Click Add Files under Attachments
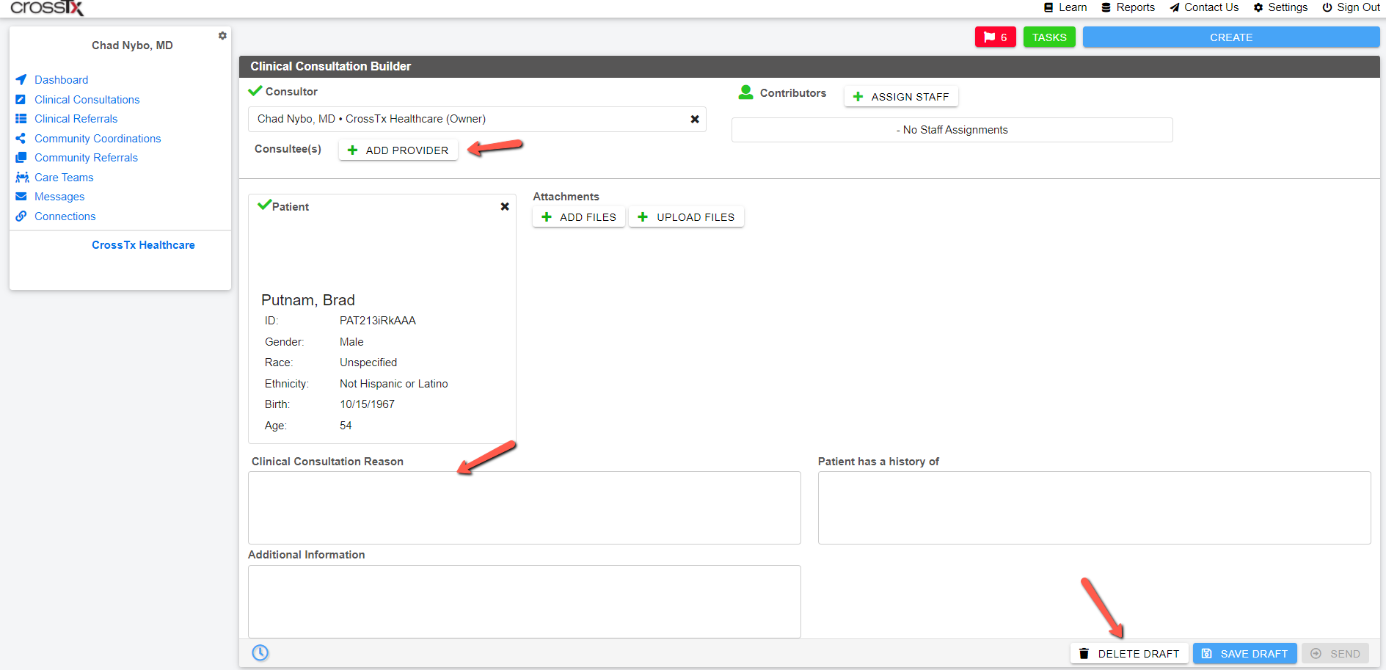The height and width of the screenshot is (670, 1386). click(x=579, y=217)
